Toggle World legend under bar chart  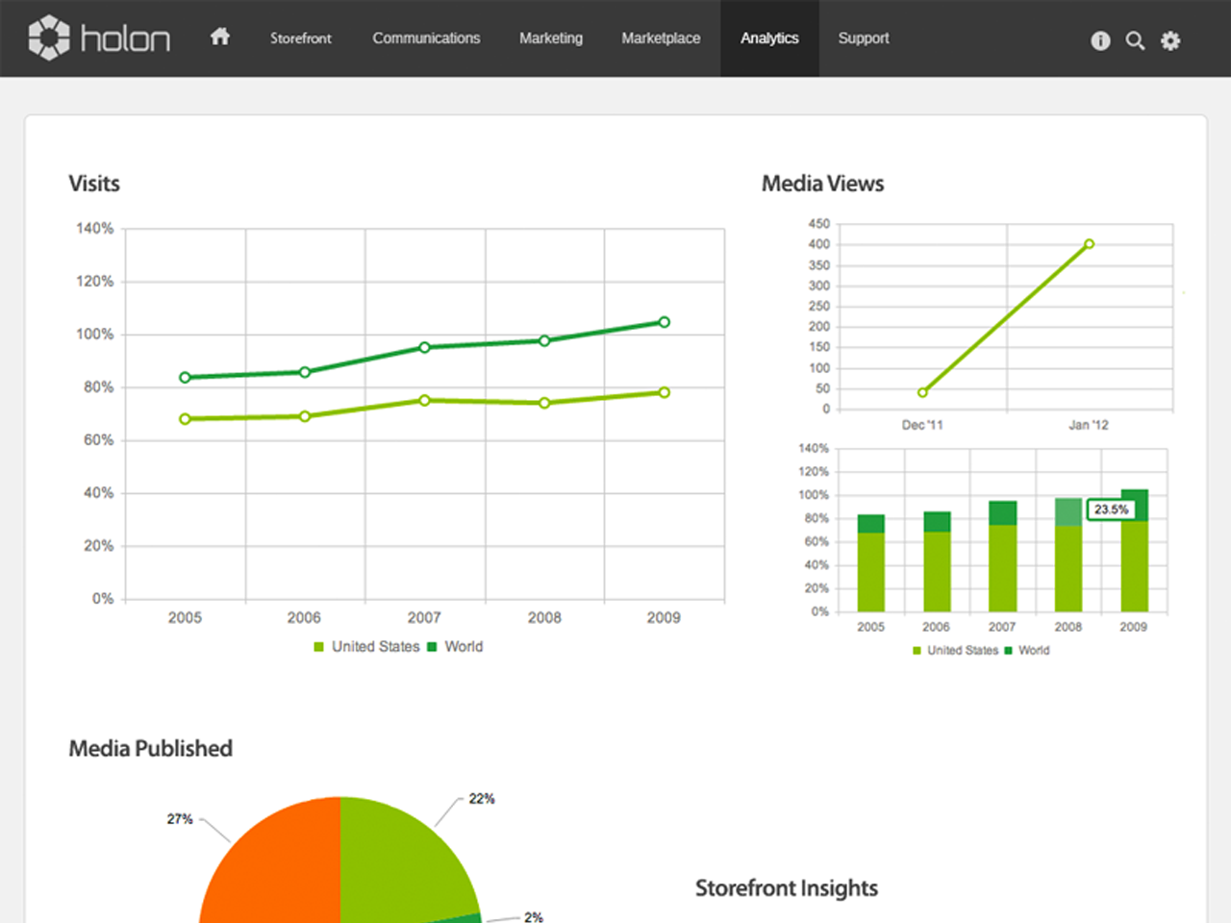pos(1027,651)
